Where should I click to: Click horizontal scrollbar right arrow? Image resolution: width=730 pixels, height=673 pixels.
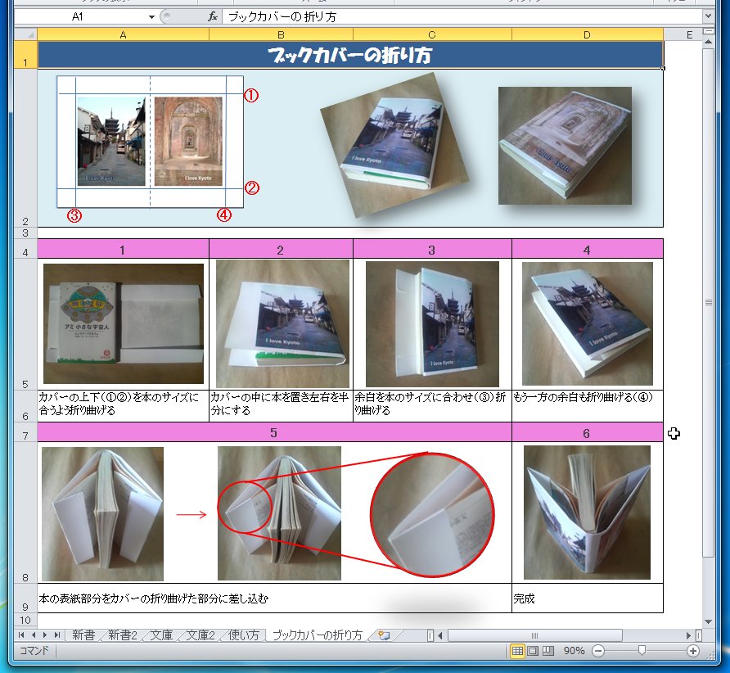[688, 635]
